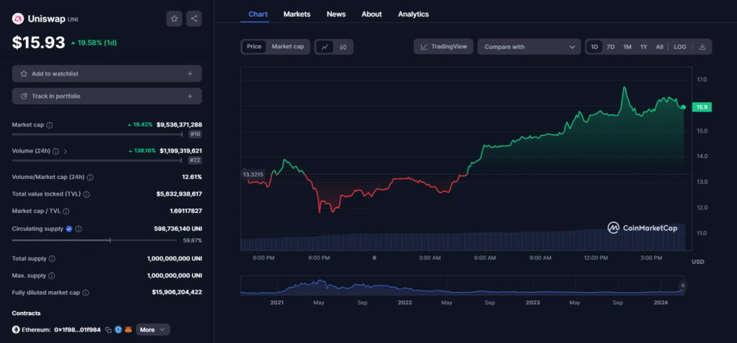
Task: Click the Volume (24h) rank bar
Action: (x=96, y=160)
